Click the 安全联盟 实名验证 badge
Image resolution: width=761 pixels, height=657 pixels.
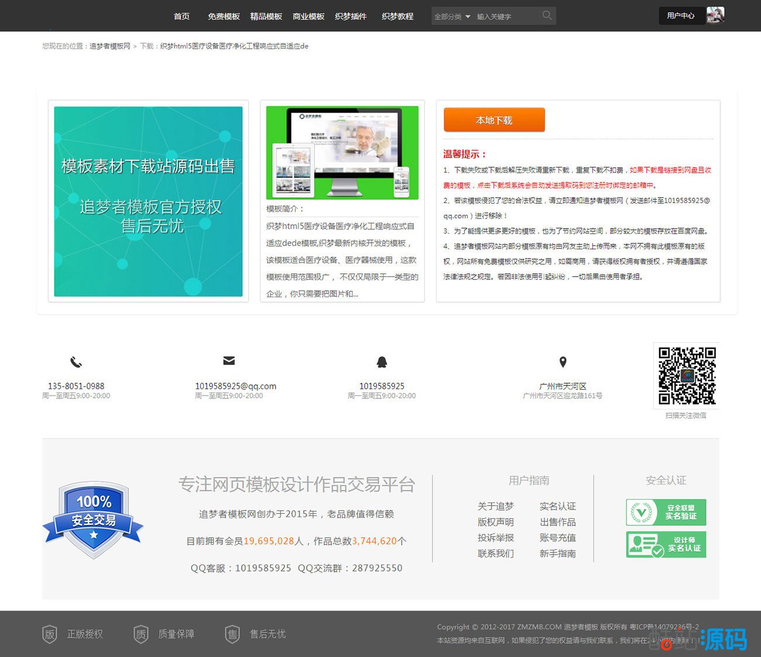666,512
